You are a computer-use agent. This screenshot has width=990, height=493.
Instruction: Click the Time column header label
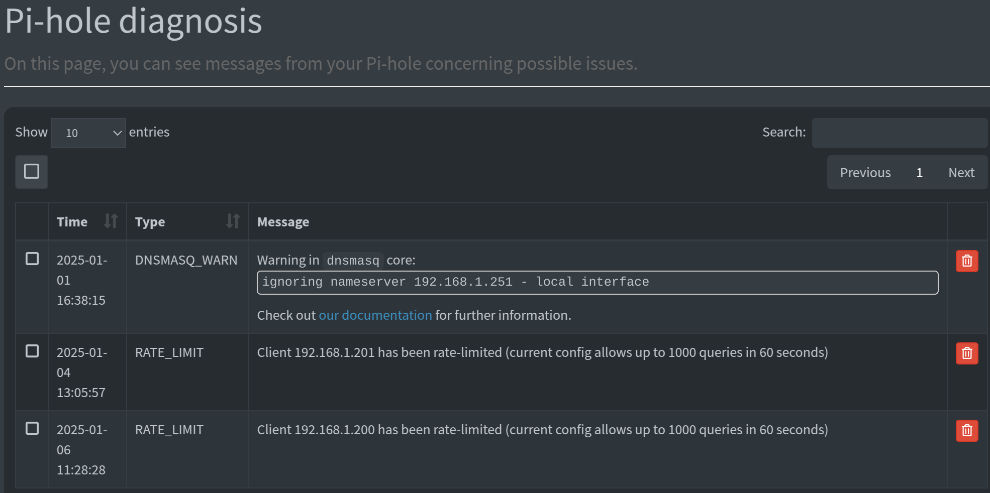[x=72, y=222]
